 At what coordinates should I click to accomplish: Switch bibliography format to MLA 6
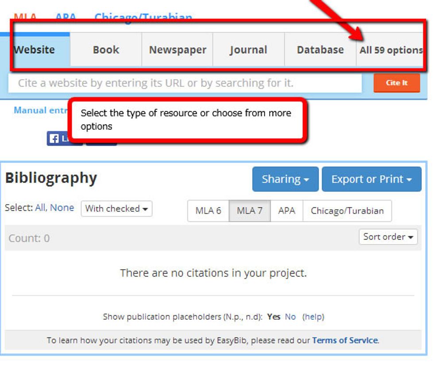point(208,211)
